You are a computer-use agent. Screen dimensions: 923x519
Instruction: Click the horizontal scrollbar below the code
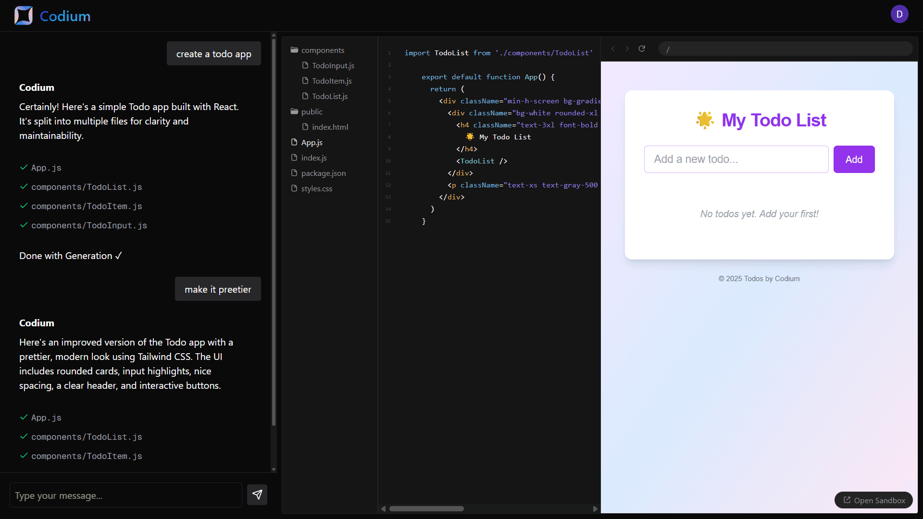[x=427, y=508]
